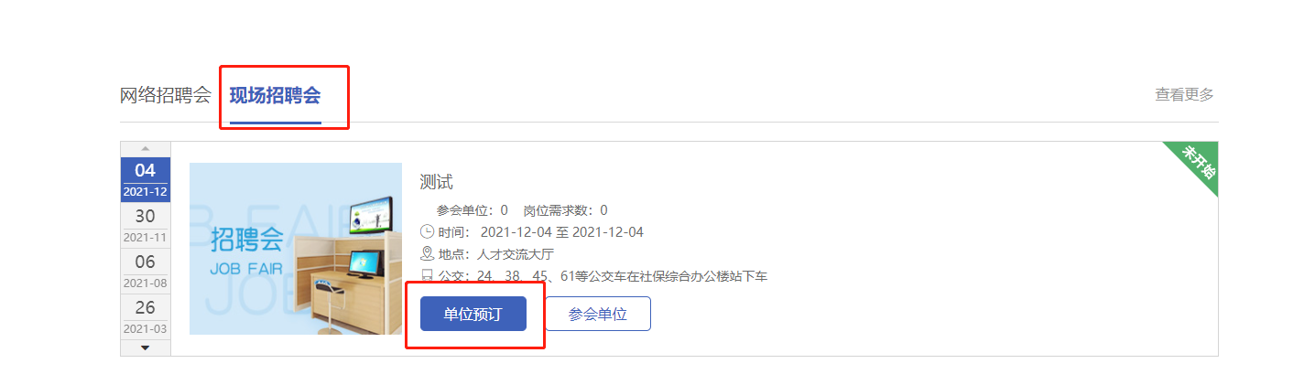Screen dimensions: 1315x385
Task: Choose the 06 2021-08 date entry
Action: 146,271
